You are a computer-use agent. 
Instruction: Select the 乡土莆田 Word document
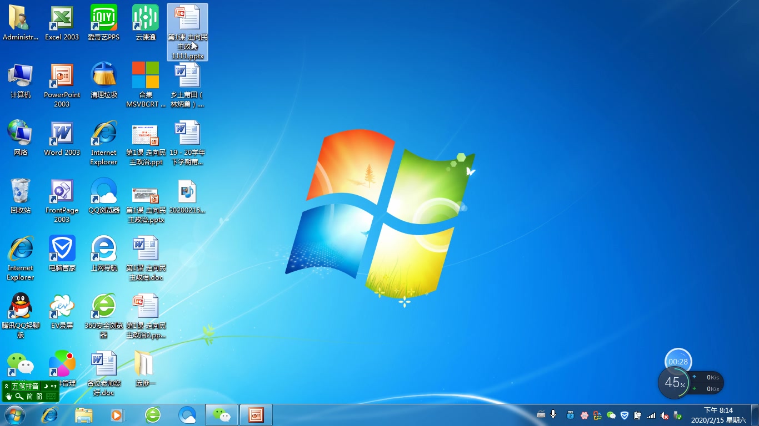tap(187, 85)
